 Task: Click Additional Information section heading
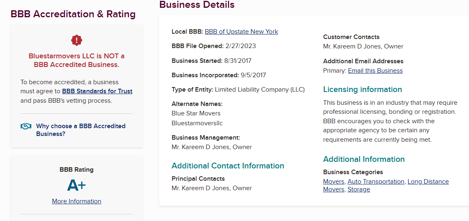pyautogui.click(x=363, y=159)
